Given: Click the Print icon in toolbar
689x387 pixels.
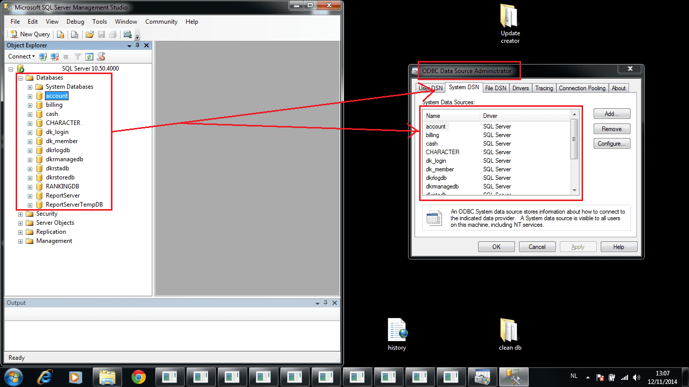Looking at the screenshot, I should [113, 34].
